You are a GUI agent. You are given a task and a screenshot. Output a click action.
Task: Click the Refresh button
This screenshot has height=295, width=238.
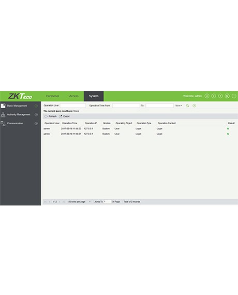51,116
